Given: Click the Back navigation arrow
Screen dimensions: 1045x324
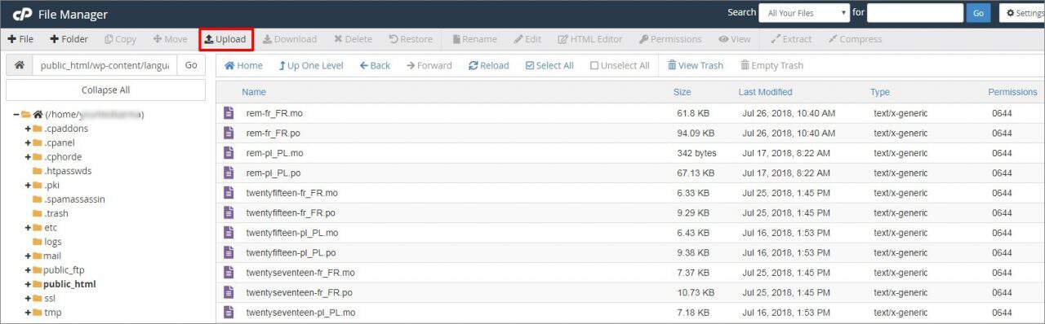Looking at the screenshot, I should coord(375,65).
